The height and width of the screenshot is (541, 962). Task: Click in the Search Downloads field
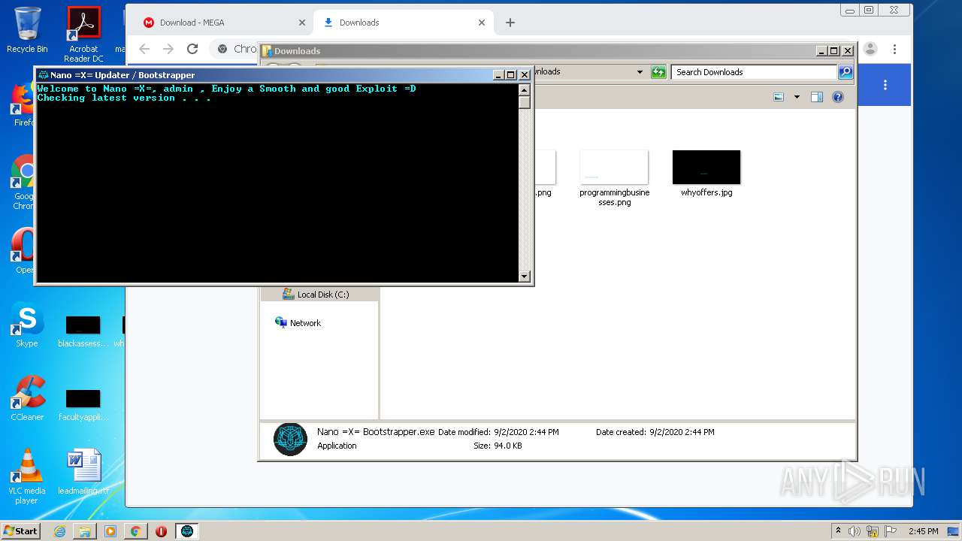pos(754,72)
